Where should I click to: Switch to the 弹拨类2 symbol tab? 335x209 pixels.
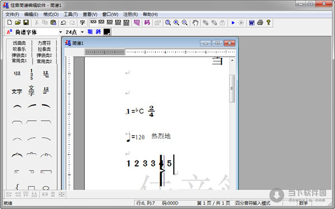pos(44,55)
